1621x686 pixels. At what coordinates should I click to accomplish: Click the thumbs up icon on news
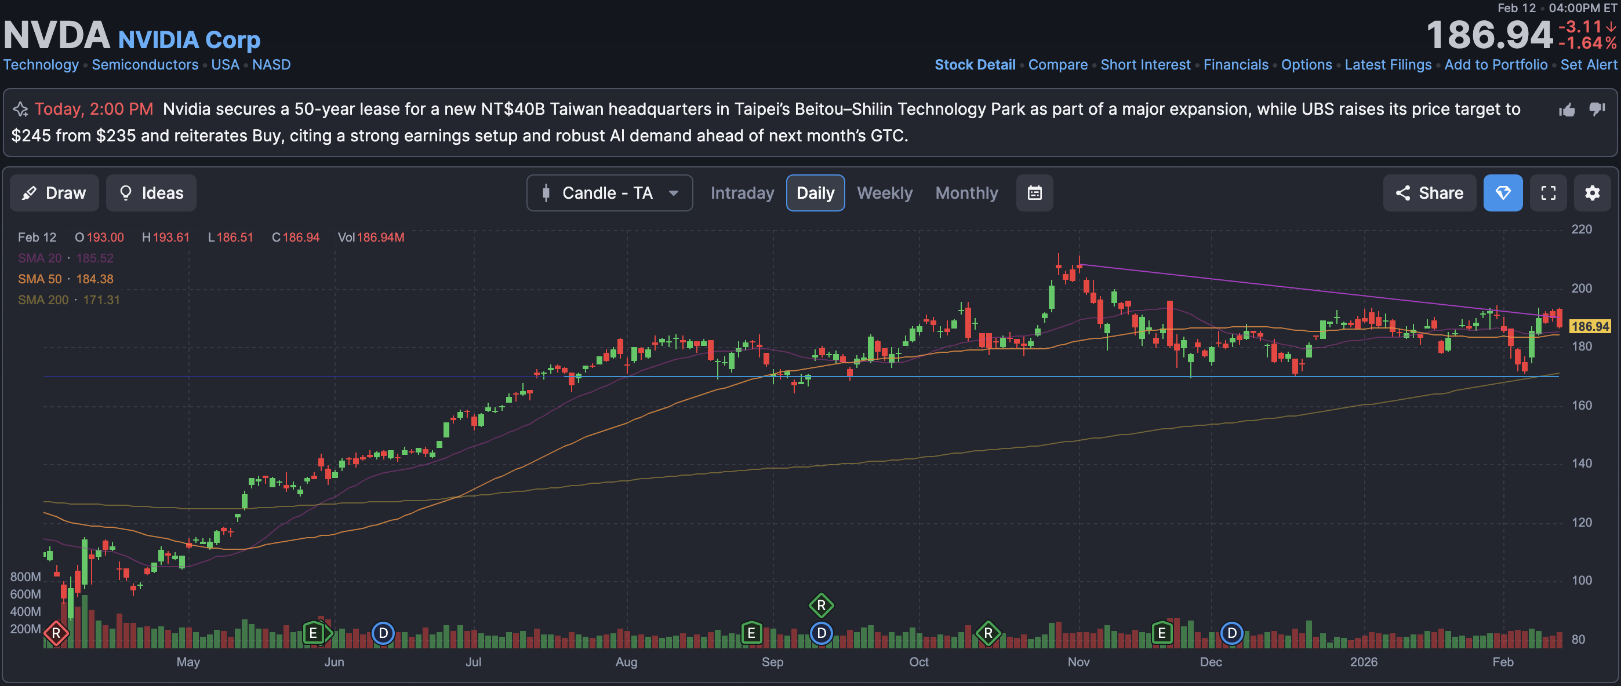[1567, 110]
